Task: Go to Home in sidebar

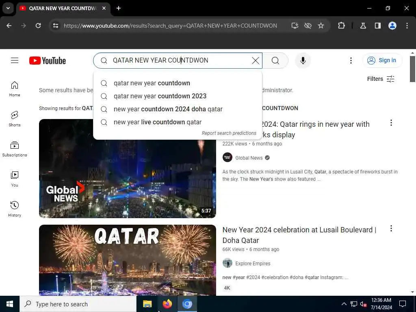Action: (15, 89)
